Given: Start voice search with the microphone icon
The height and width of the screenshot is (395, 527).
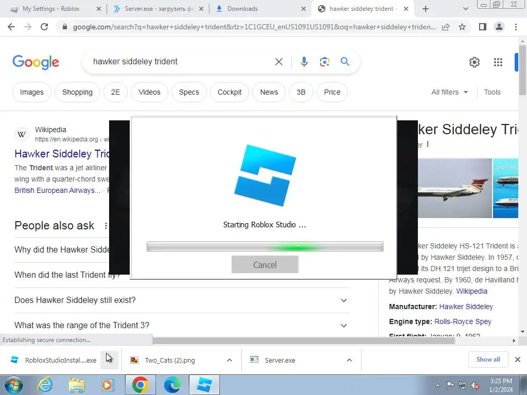Looking at the screenshot, I should click(x=304, y=62).
